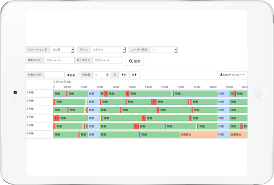Click yellow block before 休憩 in 2号機 row

pyautogui.click(x=86, y=102)
